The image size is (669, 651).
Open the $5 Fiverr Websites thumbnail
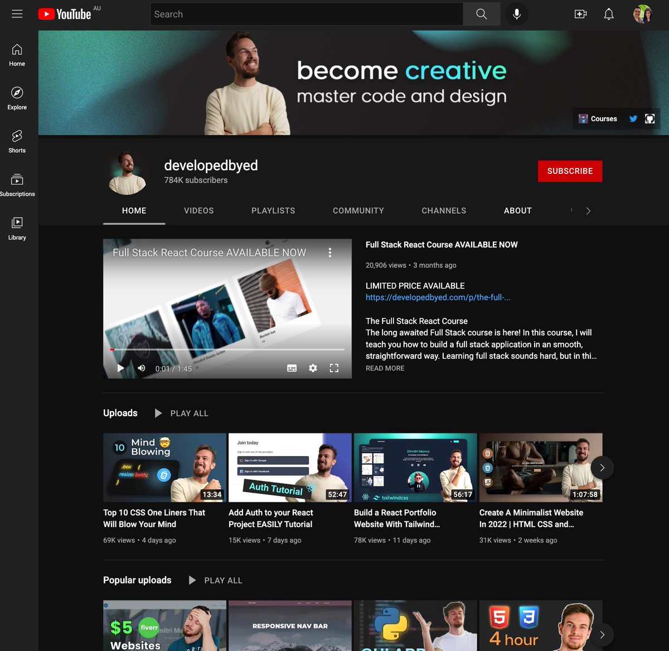click(164, 626)
